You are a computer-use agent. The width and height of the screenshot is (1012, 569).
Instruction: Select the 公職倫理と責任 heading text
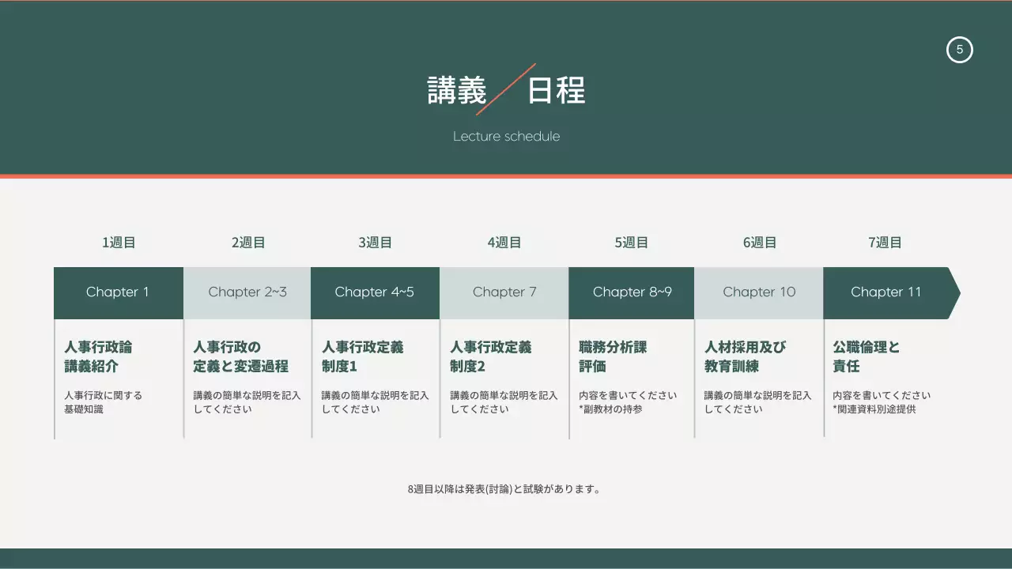coord(864,356)
